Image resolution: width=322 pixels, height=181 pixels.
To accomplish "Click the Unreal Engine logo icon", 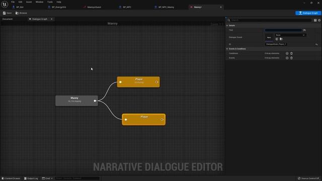I will point(5,4).
